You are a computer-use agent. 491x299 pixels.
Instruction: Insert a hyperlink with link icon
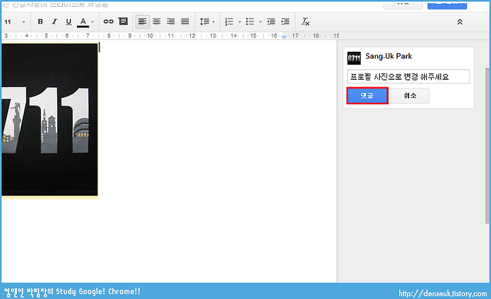point(108,21)
